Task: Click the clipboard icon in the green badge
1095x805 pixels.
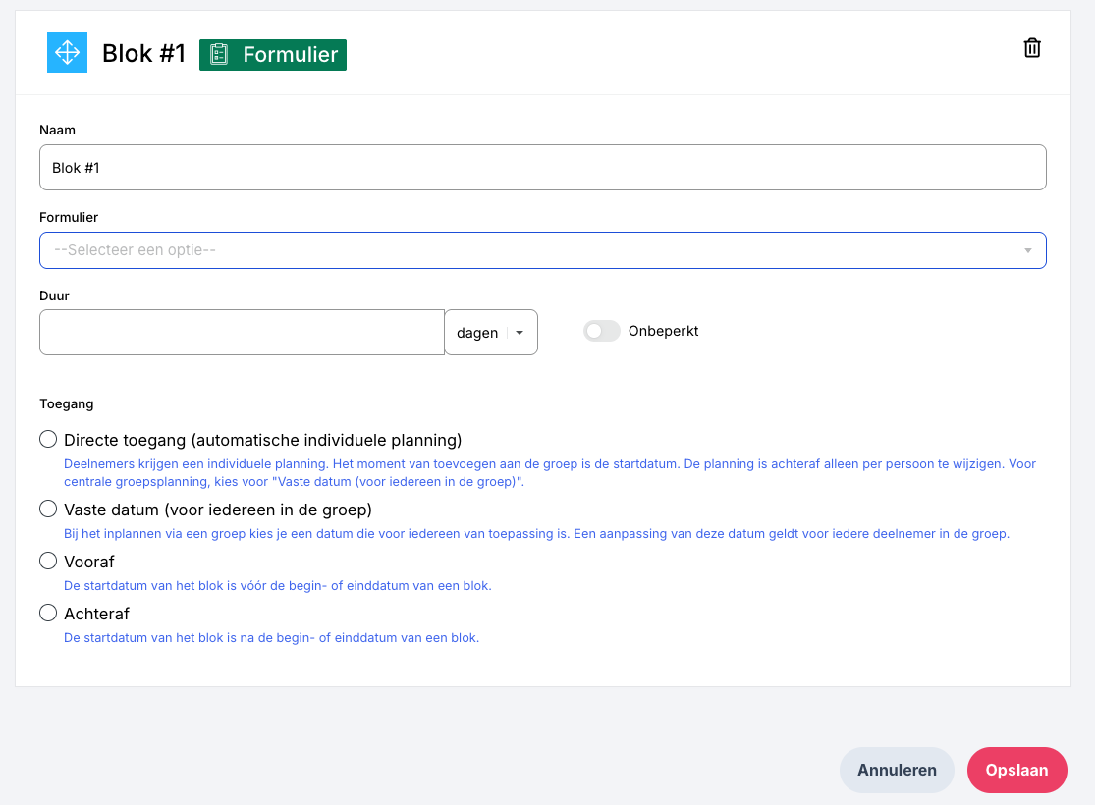Action: (220, 55)
